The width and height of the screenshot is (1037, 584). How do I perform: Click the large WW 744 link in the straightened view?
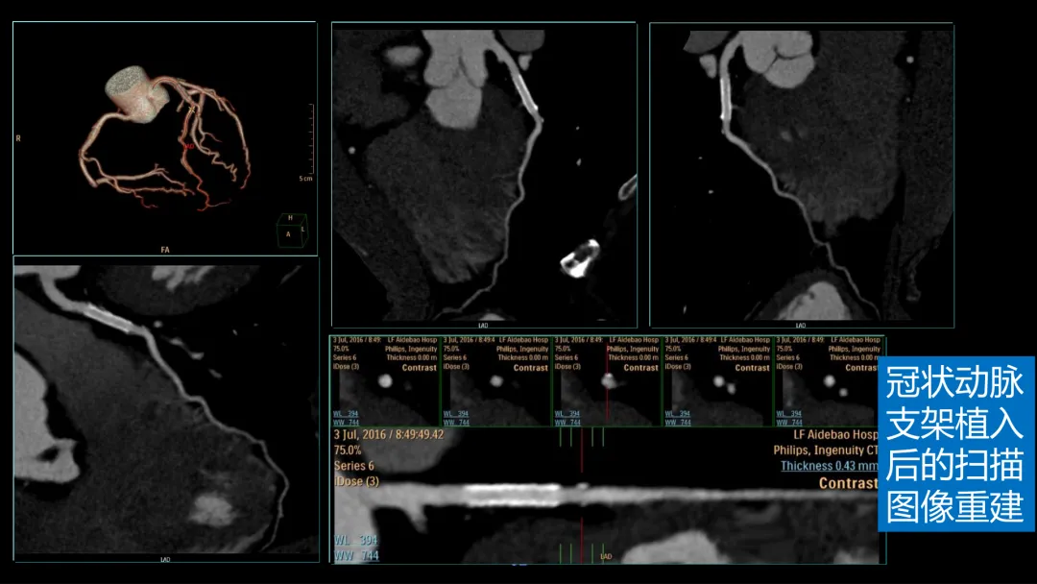[356, 555]
